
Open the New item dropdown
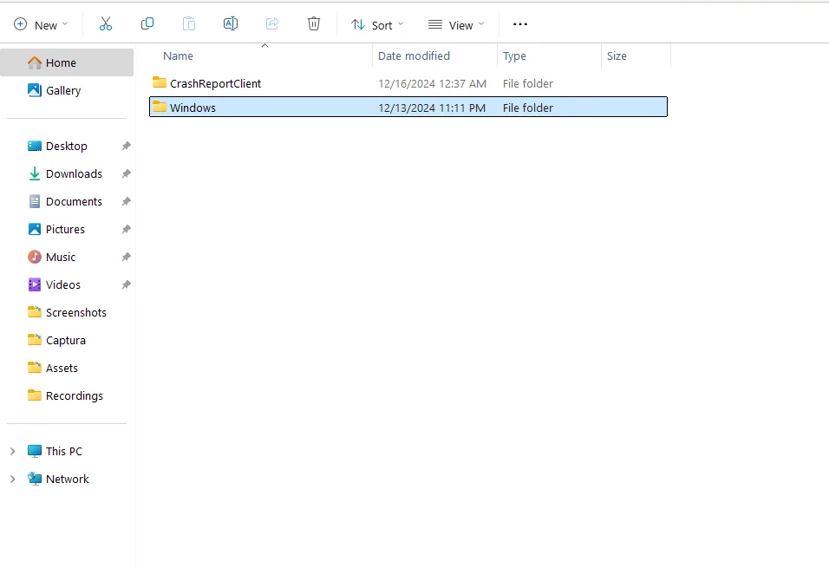tap(42, 25)
